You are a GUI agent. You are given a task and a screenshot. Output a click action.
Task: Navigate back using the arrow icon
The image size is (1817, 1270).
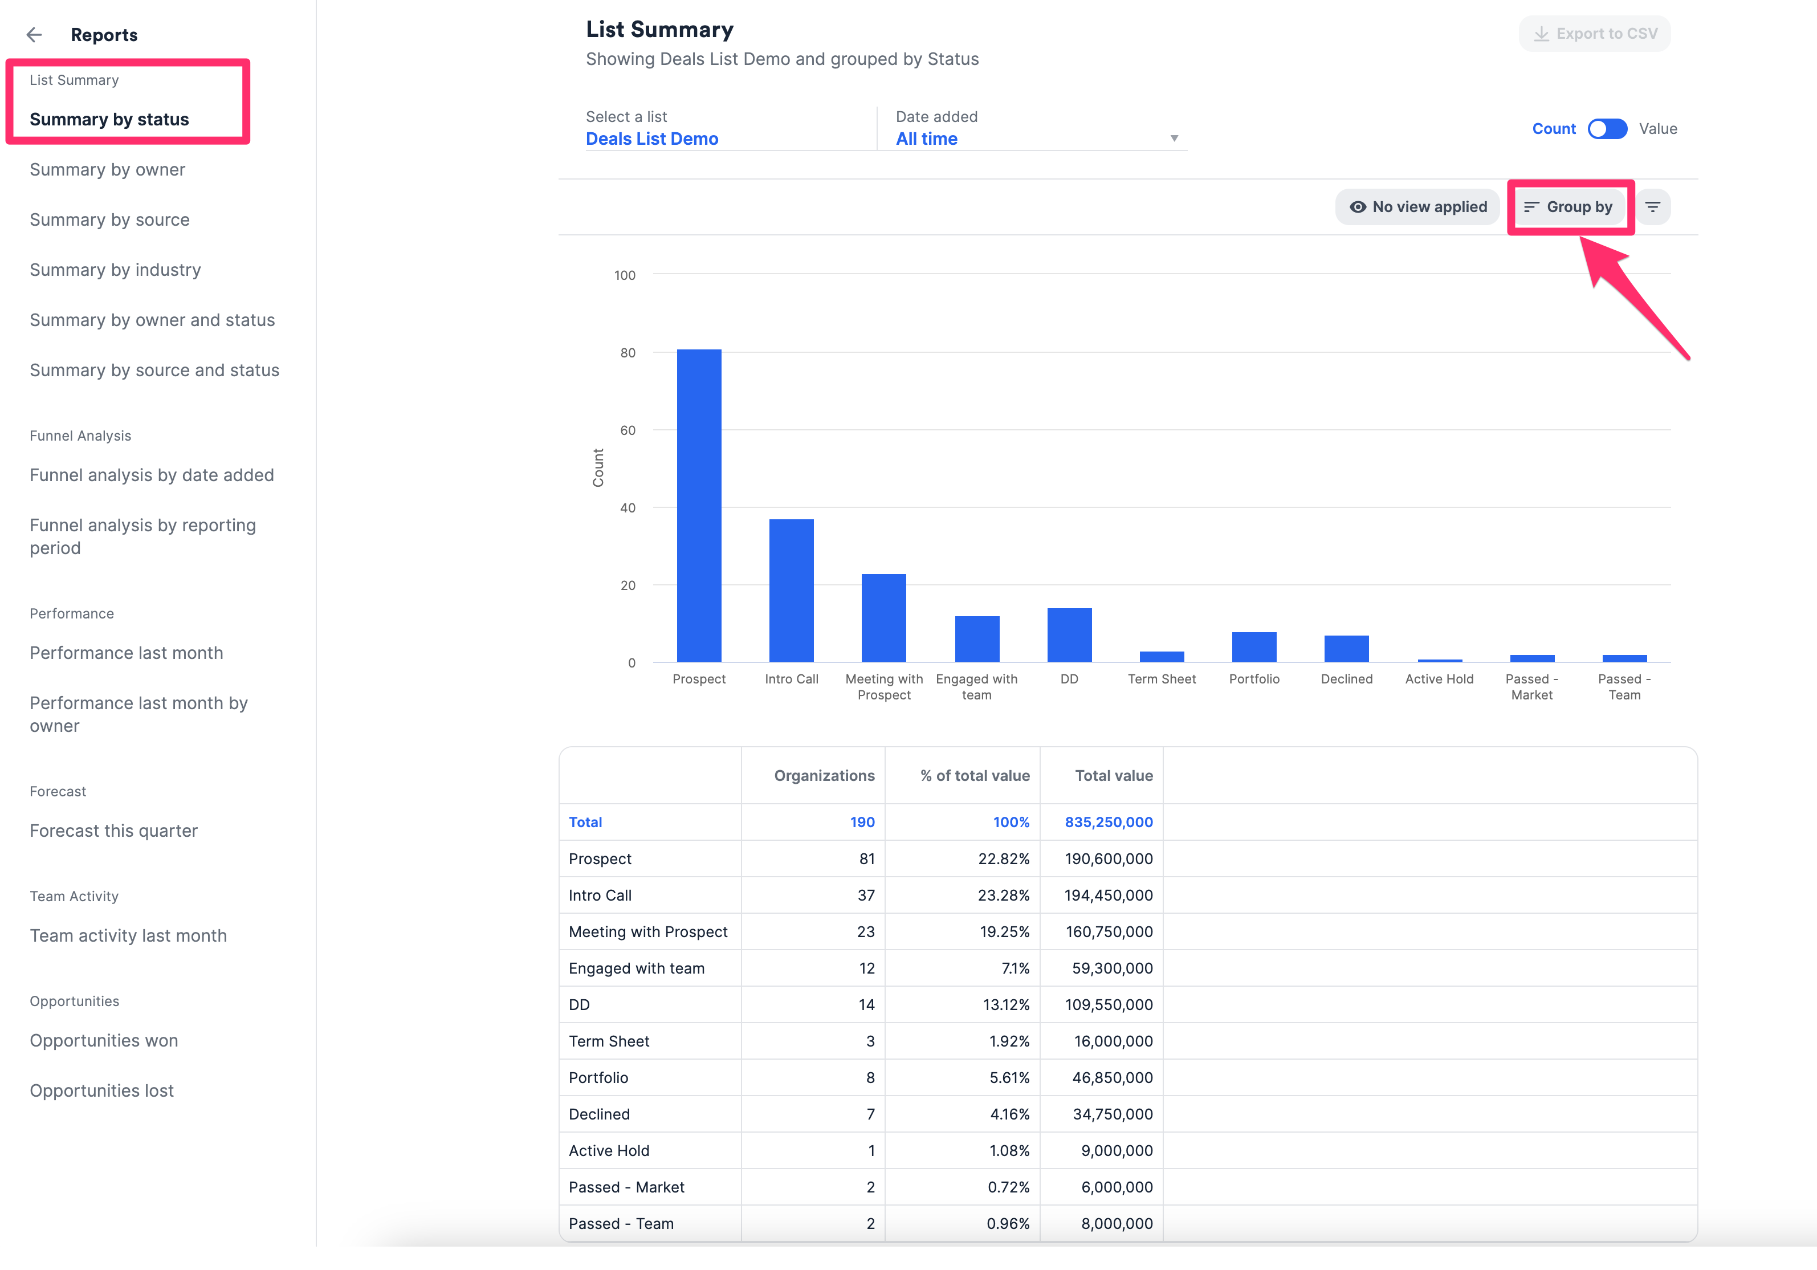click(34, 35)
